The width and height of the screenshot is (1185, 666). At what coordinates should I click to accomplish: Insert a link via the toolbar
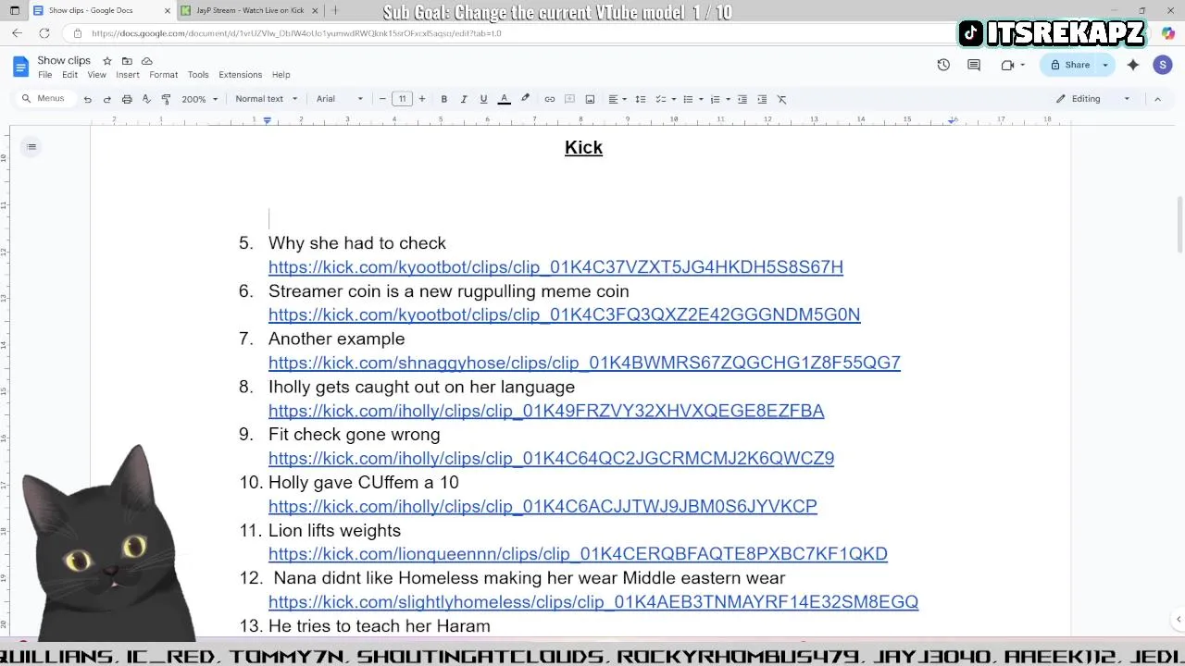(550, 99)
